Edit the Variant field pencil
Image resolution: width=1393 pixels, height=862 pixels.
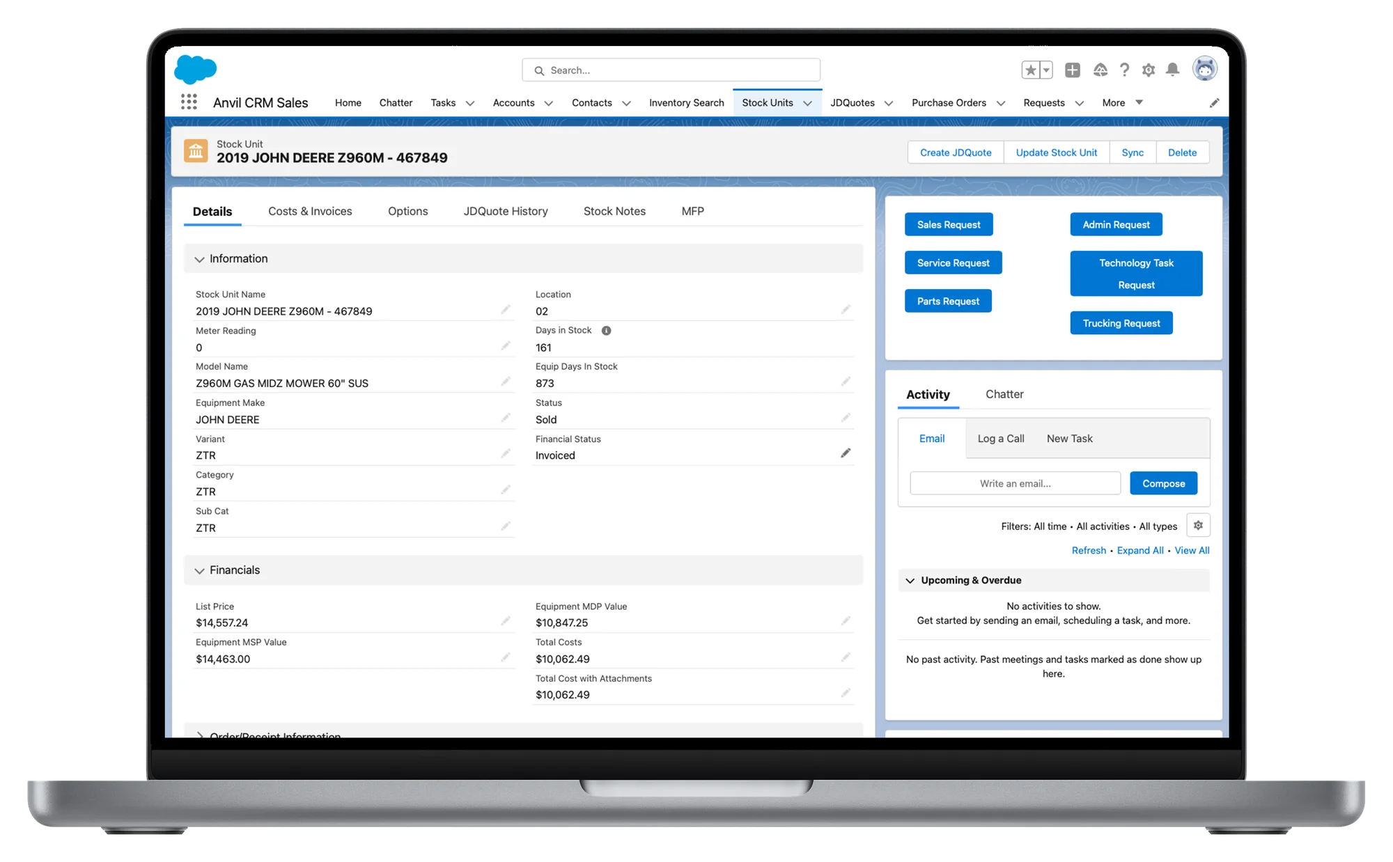tap(506, 454)
